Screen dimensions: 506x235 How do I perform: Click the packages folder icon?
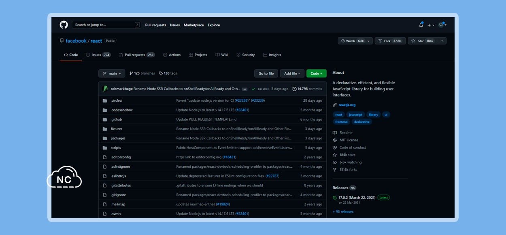(105, 138)
